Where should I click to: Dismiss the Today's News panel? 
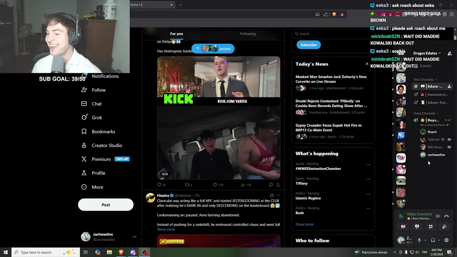(367, 64)
